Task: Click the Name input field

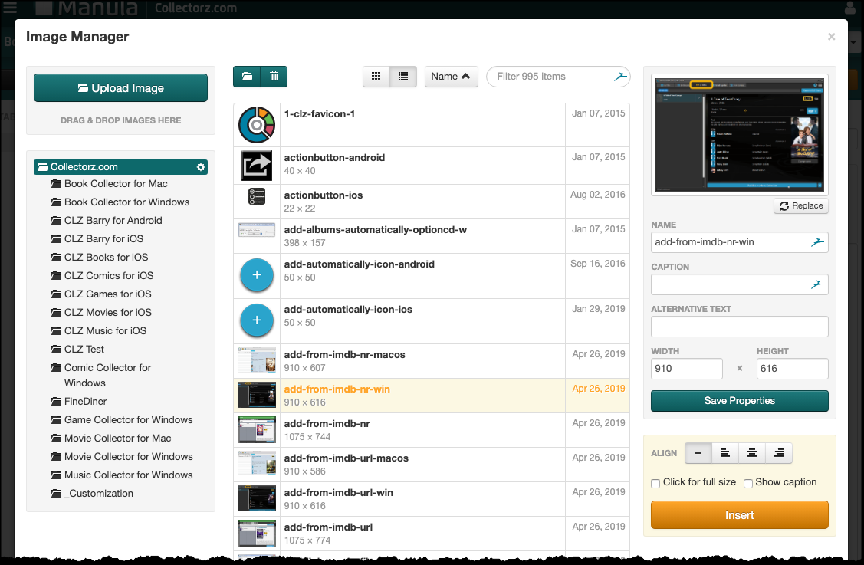Action: (740, 242)
